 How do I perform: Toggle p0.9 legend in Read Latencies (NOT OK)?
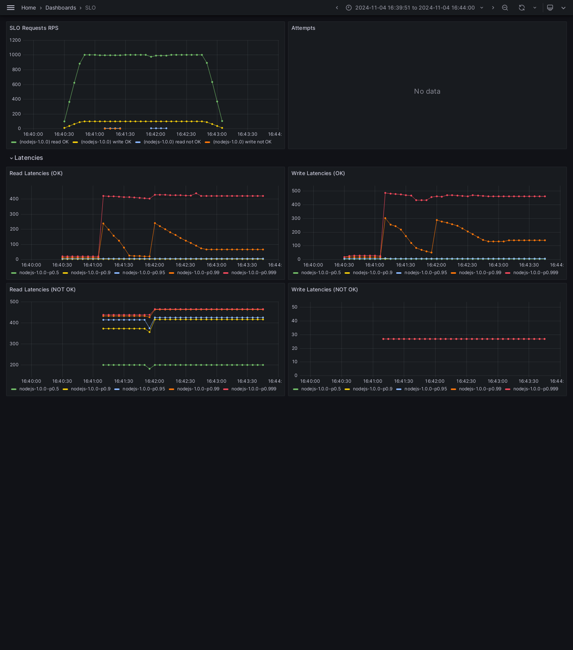pyautogui.click(x=91, y=389)
